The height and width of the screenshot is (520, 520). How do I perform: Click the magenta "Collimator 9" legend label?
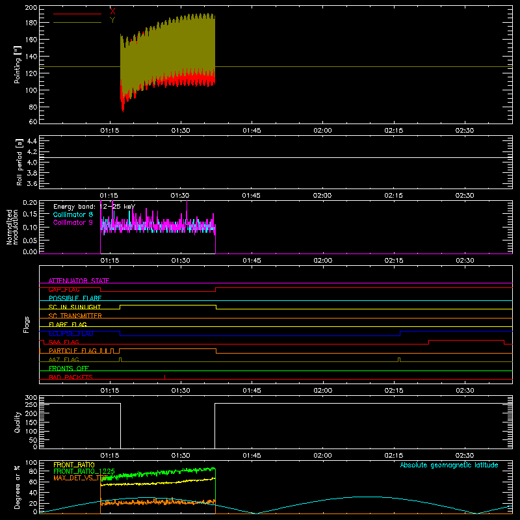(73, 222)
